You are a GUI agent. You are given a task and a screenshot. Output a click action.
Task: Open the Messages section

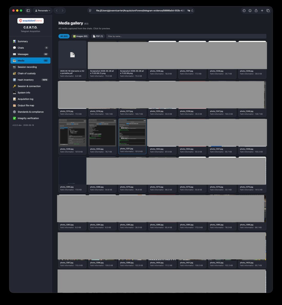[x=30, y=54]
